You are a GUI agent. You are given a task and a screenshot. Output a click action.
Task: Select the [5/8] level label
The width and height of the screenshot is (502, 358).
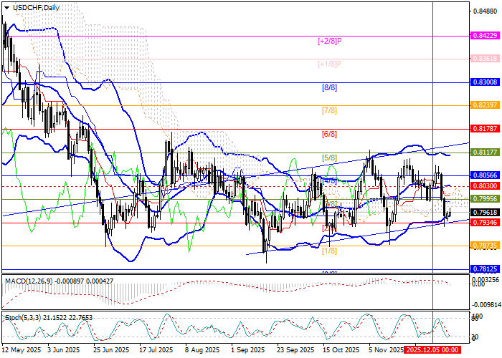[x=329, y=158]
